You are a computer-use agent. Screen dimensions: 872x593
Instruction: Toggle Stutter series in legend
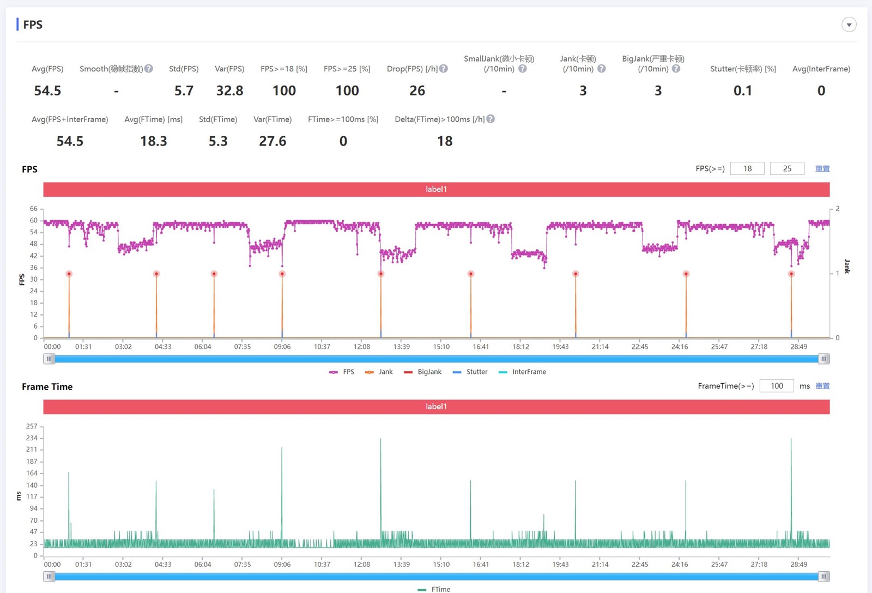[470, 372]
